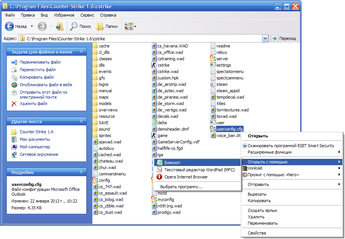Image resolution: width=345 pixels, height=239 pixels.
Task: Select the myconfig file icon
Action: [x=154, y=199]
